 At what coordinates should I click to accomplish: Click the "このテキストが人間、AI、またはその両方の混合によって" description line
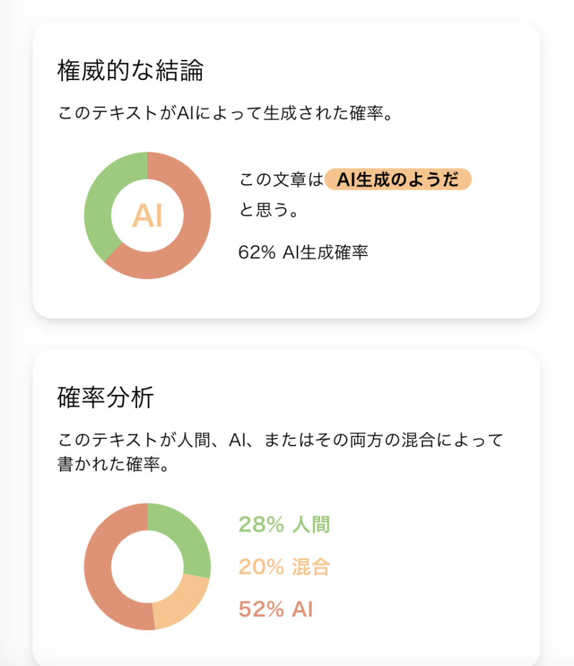[x=280, y=441]
